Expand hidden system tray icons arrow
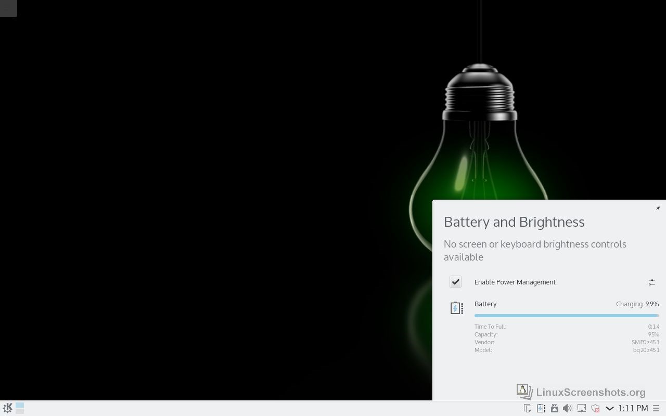This screenshot has height=416, width=666. click(x=609, y=408)
